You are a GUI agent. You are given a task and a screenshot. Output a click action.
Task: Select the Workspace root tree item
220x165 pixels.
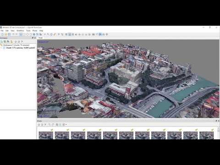tap(16, 45)
